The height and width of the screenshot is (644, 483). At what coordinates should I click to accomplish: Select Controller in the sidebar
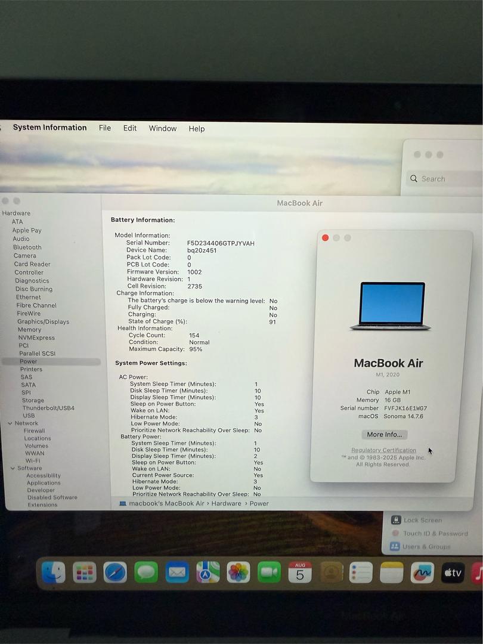click(x=29, y=273)
